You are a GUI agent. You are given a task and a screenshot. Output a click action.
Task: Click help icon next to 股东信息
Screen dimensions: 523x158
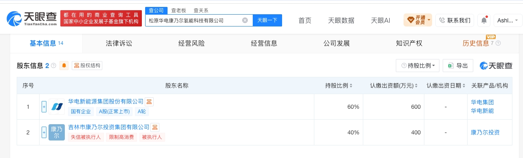(x=53, y=66)
